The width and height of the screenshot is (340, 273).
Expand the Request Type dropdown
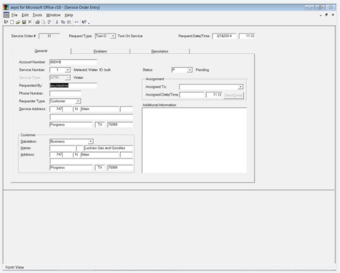[113, 36]
